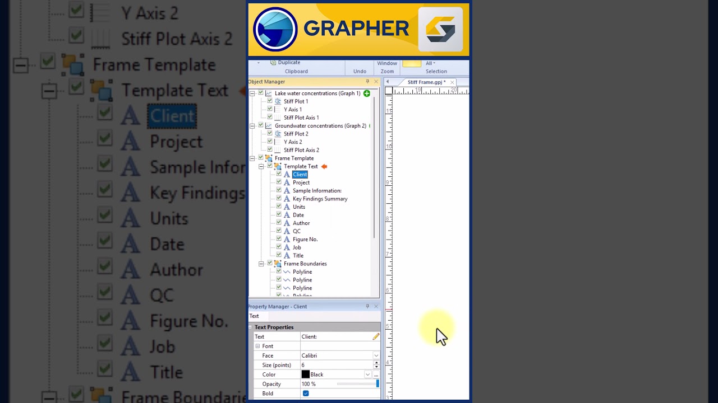Select the Sample Information: tree item
This screenshot has width=718, height=403.
[x=317, y=191]
